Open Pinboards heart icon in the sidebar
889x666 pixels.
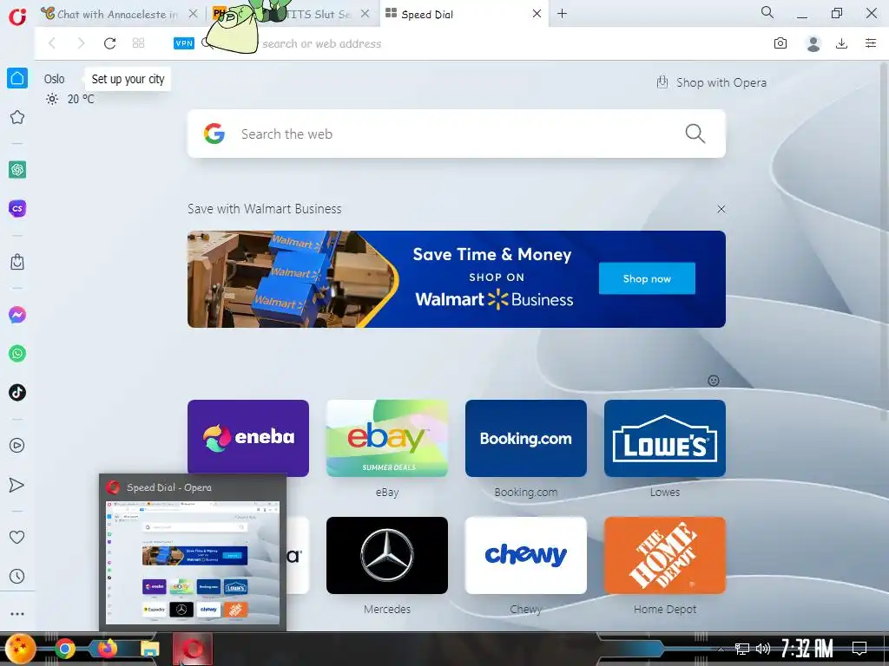tap(17, 537)
